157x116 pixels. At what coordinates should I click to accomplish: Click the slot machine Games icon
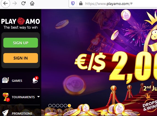(5, 80)
